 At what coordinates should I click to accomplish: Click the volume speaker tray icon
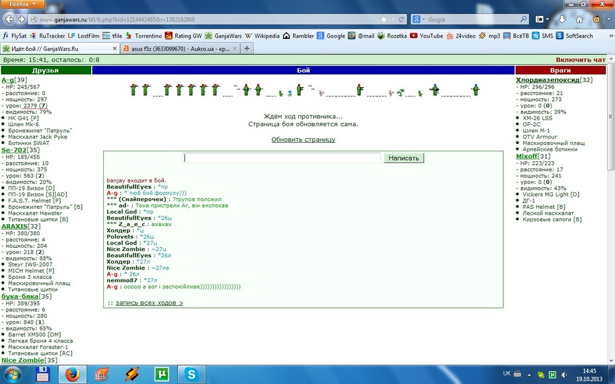tap(564, 375)
